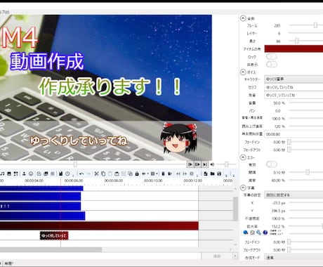Viewport: 323px width, 267px height.
Task: Click the face item icon in the timeline toolbar
Action: [x=31, y=174]
